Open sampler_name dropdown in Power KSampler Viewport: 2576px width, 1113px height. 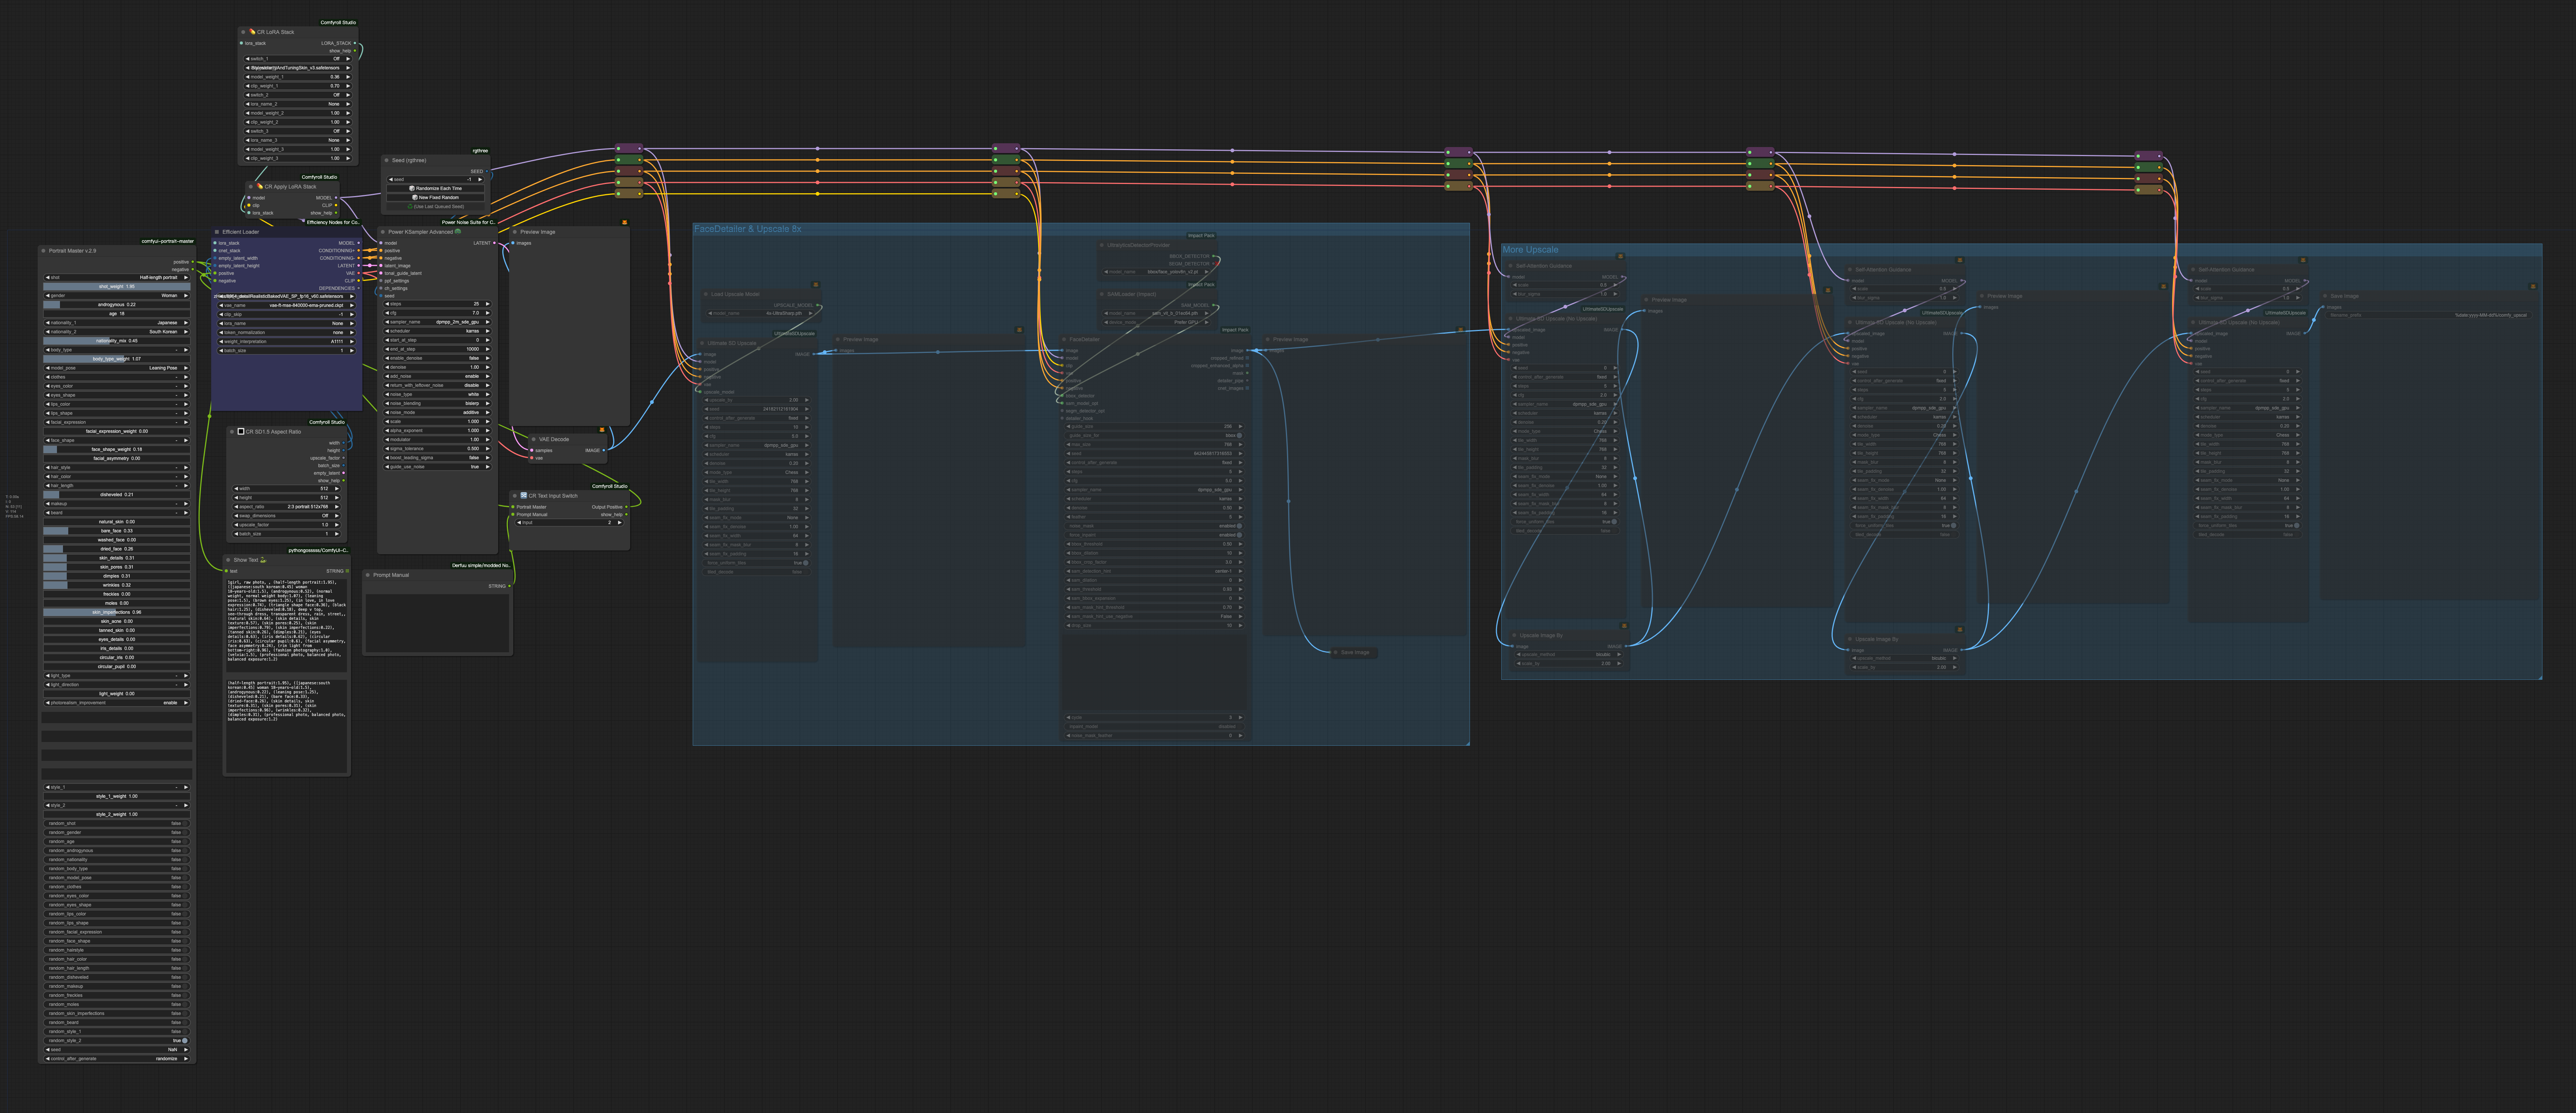tap(437, 322)
